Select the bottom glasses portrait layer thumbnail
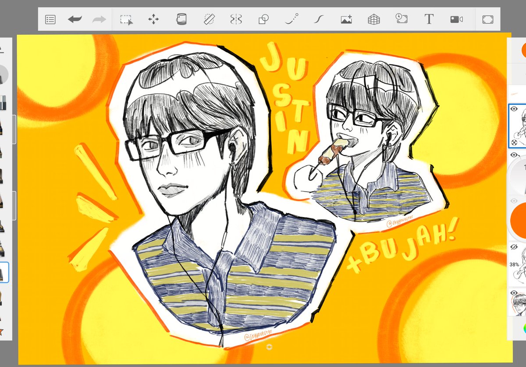This screenshot has height=367, width=526. [x=518, y=303]
